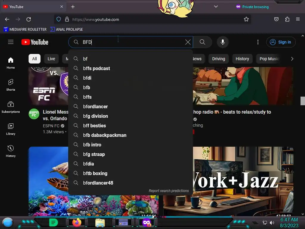
Task: Click the volume speaker tray icon
Action: tap(272, 222)
